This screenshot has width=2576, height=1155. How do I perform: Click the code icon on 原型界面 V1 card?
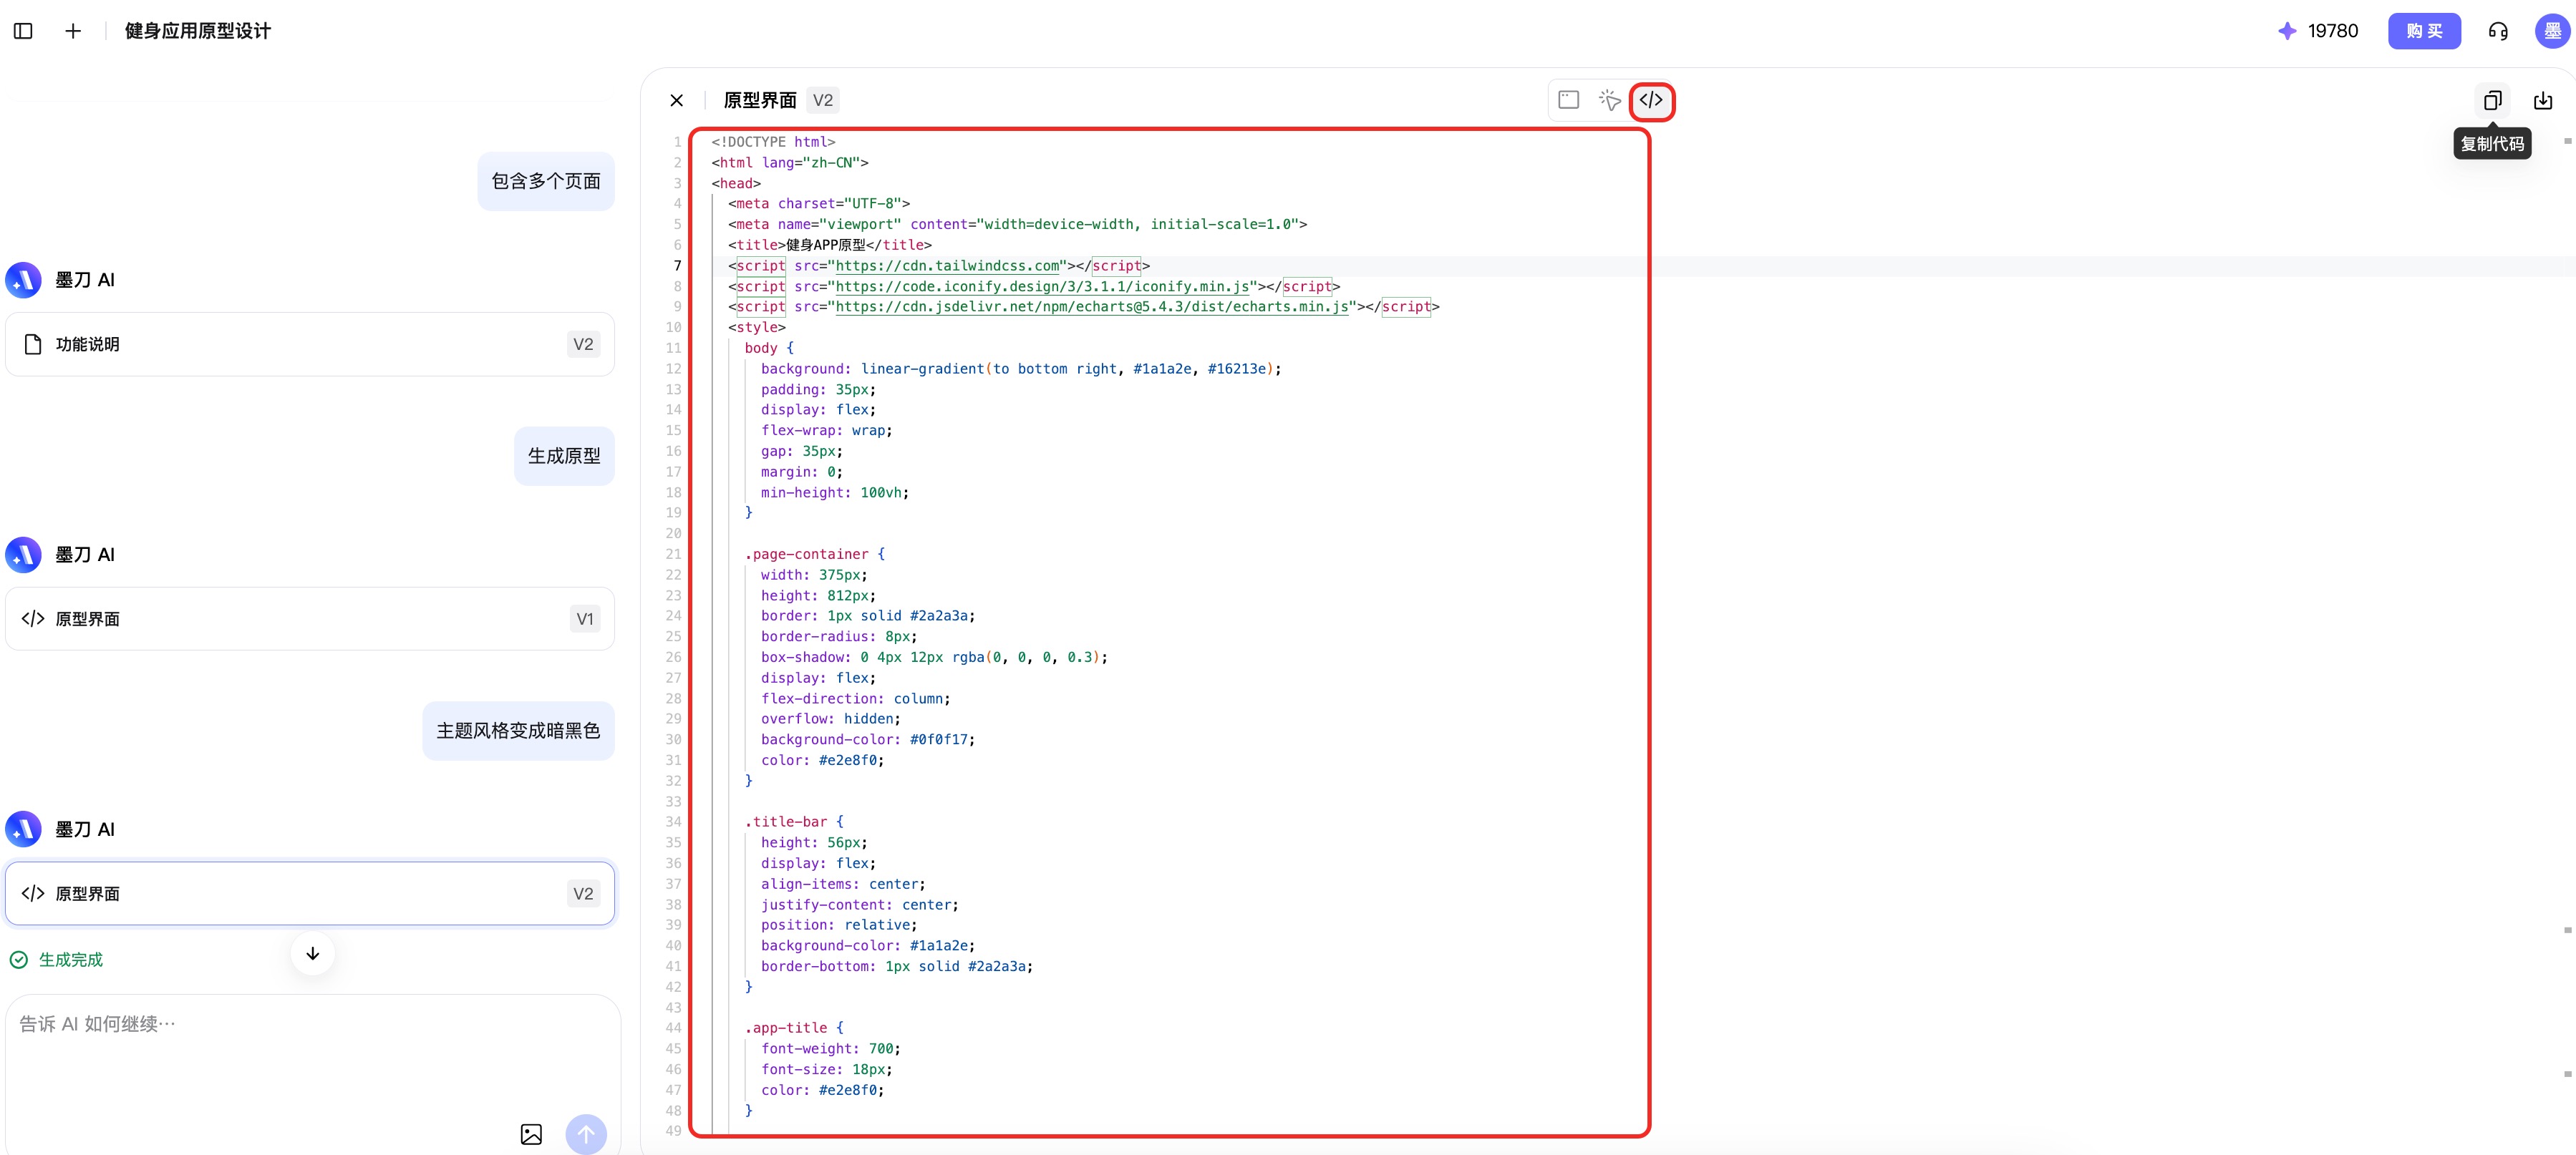(x=33, y=618)
